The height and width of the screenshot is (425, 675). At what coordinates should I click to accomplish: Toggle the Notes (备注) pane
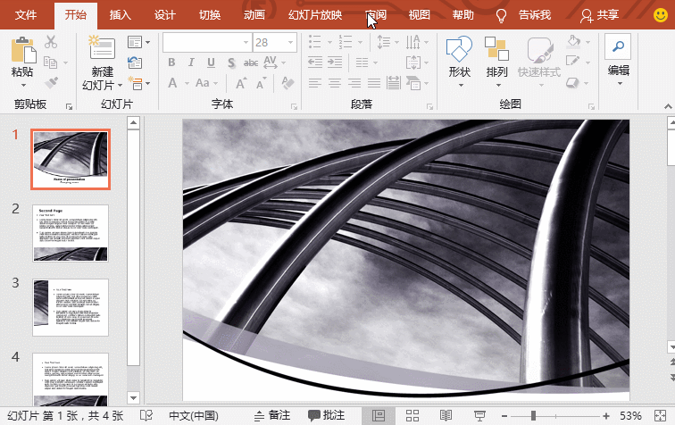pyautogui.click(x=272, y=415)
